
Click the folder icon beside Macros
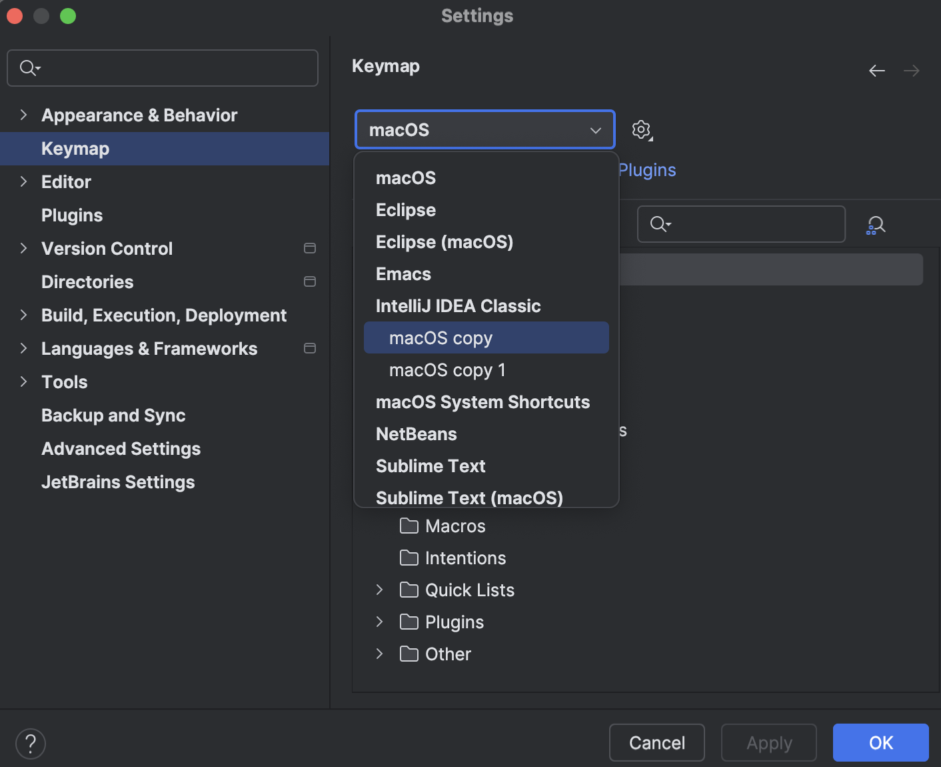tap(409, 526)
